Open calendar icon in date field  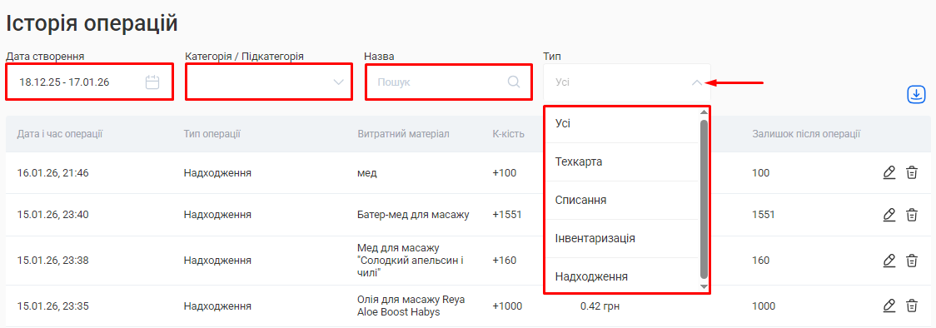click(152, 82)
